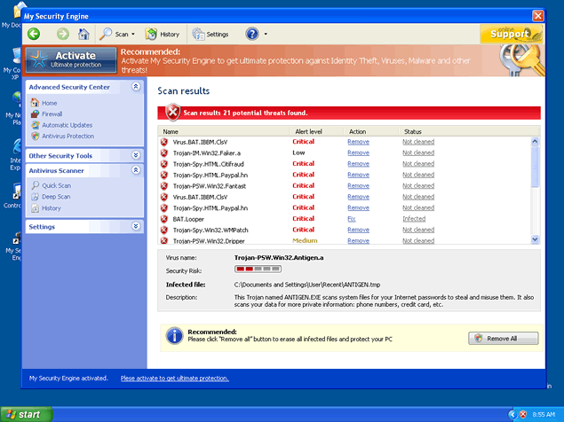The height and width of the screenshot is (422, 564).
Task: Click the green Back arrow icon
Action: coord(34,34)
